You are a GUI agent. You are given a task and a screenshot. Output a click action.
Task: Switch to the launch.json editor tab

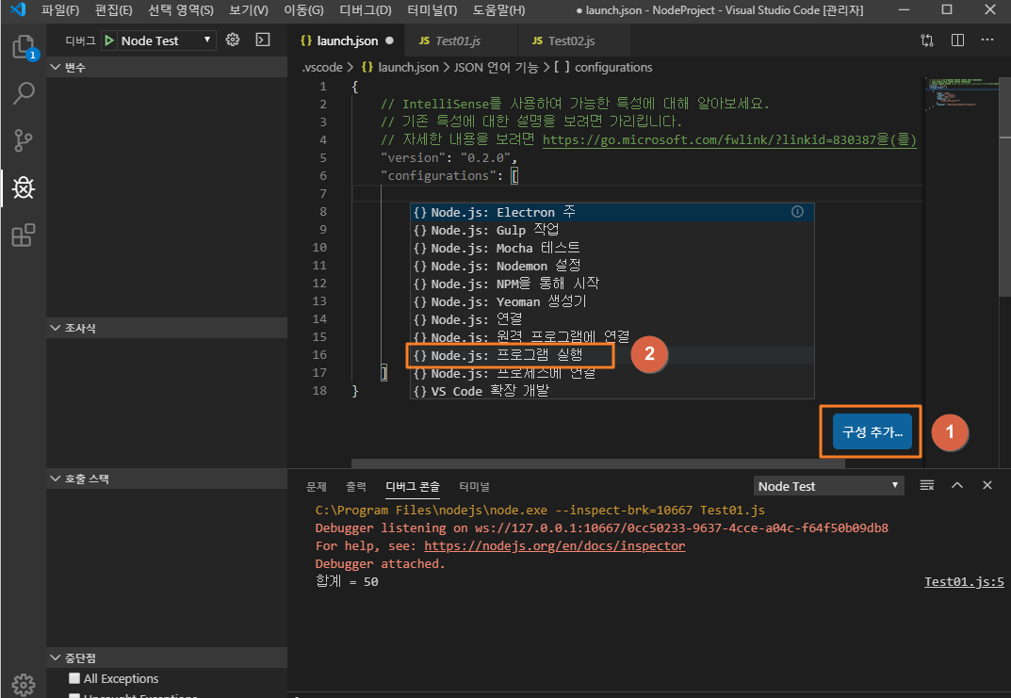pyautogui.click(x=346, y=41)
